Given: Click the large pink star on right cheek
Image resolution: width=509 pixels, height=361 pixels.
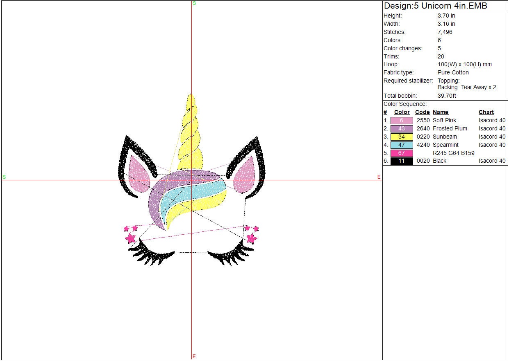Looking at the screenshot, I should 251,238.
